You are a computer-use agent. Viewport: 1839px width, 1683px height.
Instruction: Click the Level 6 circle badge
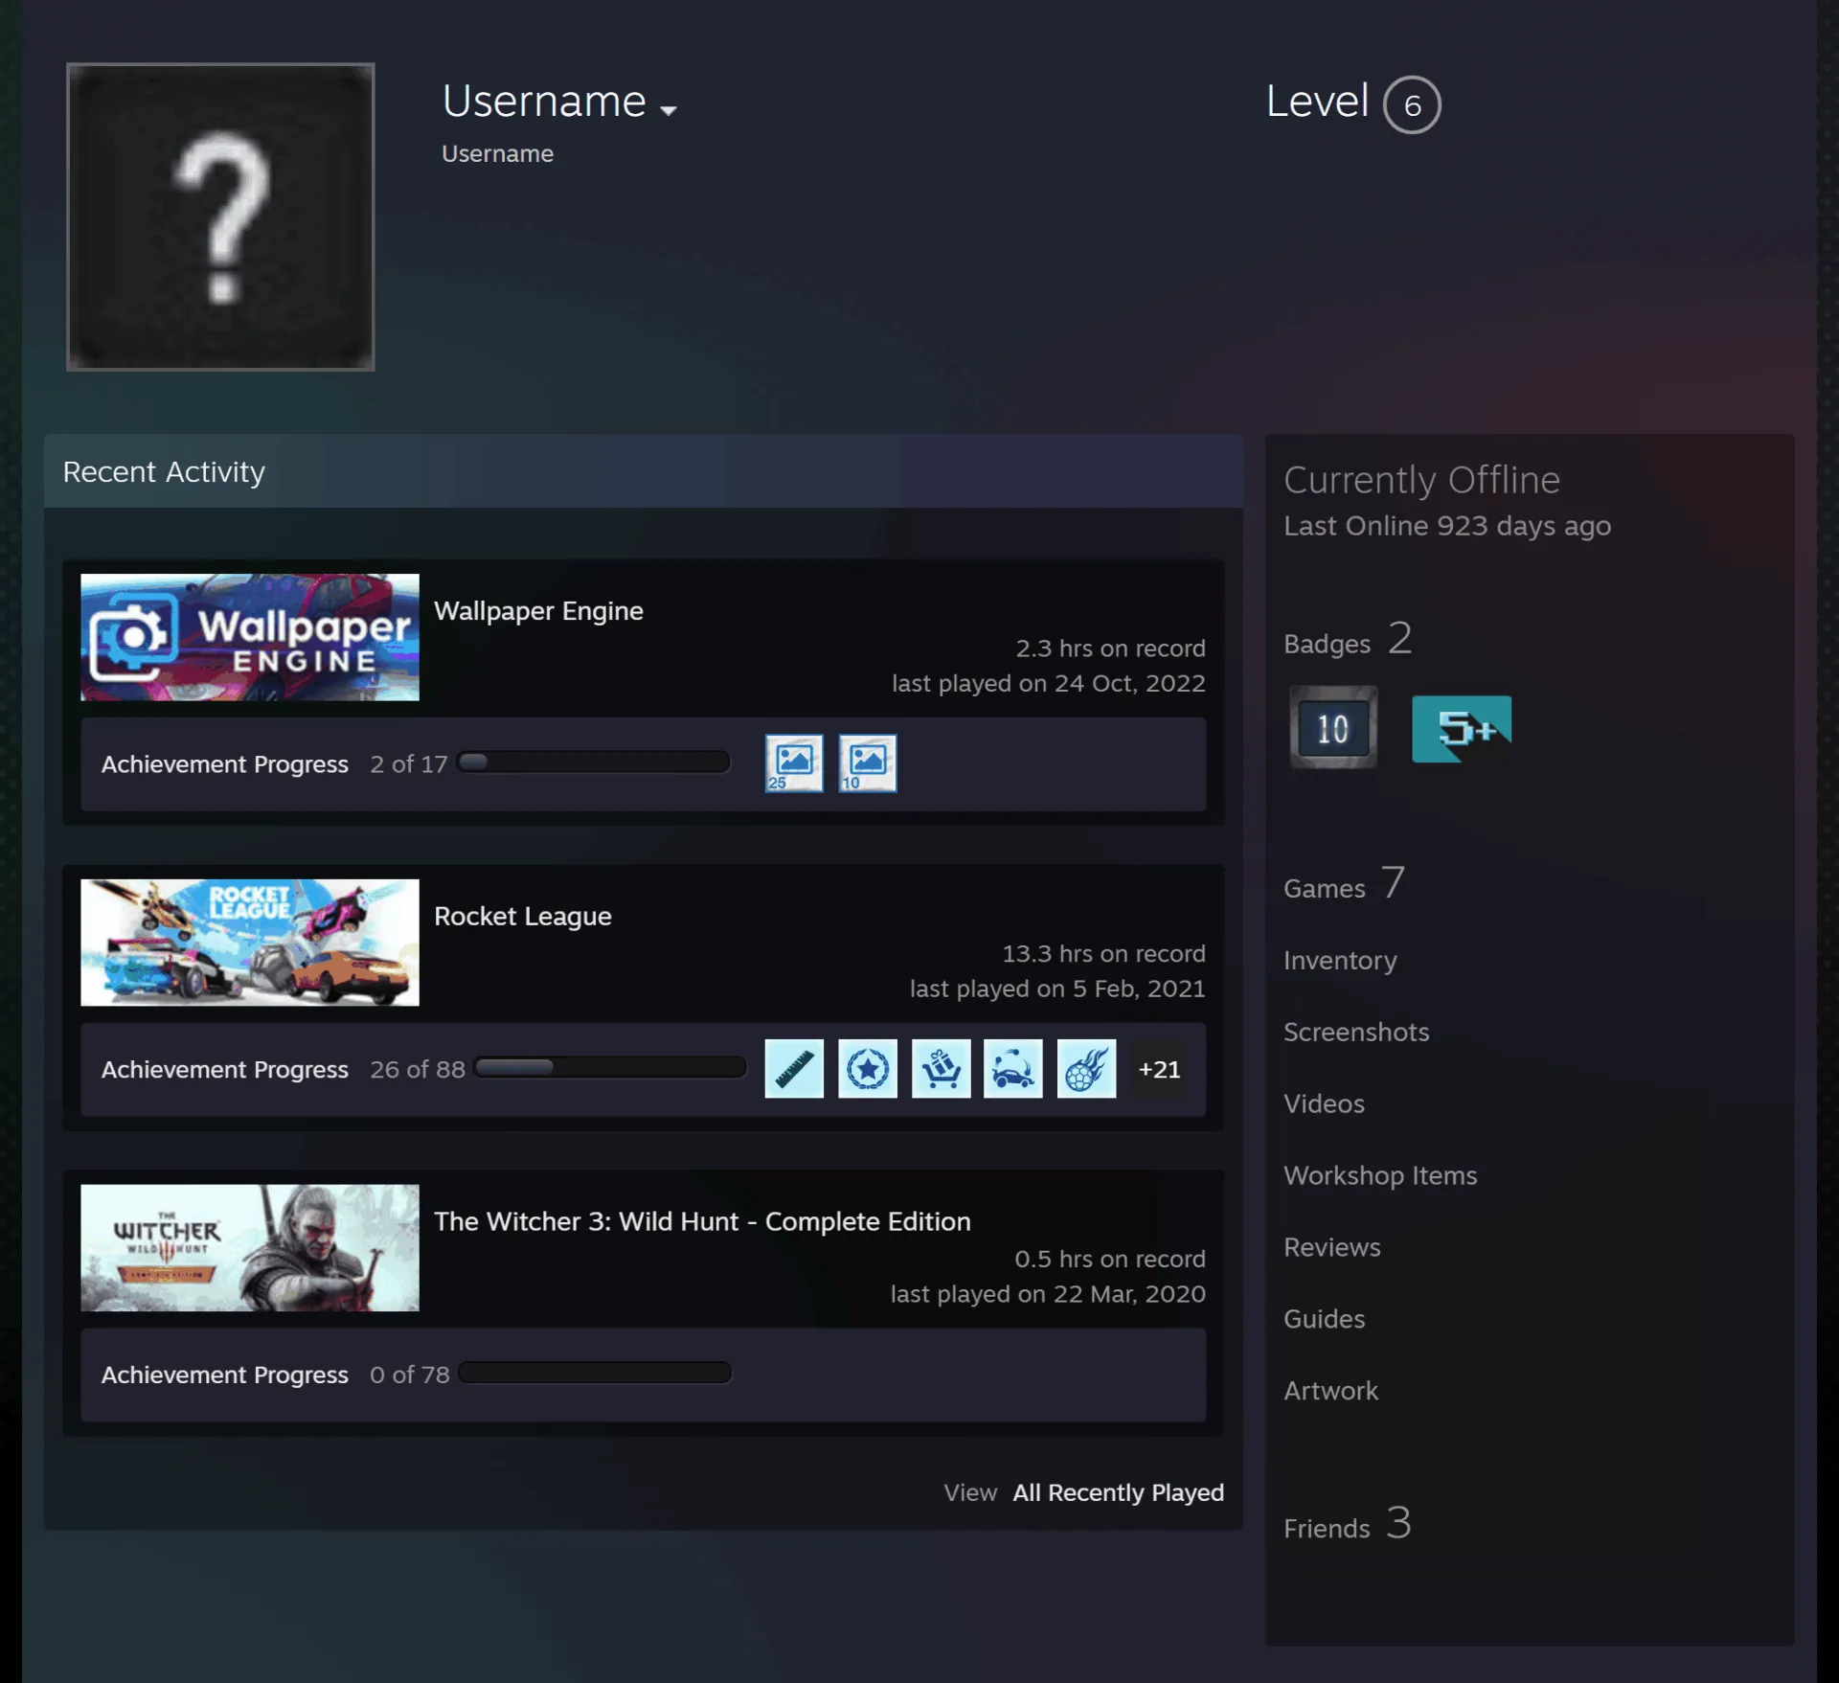click(x=1412, y=104)
